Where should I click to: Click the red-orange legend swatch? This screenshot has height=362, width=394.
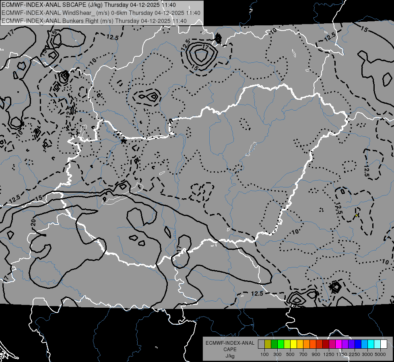point(313,344)
